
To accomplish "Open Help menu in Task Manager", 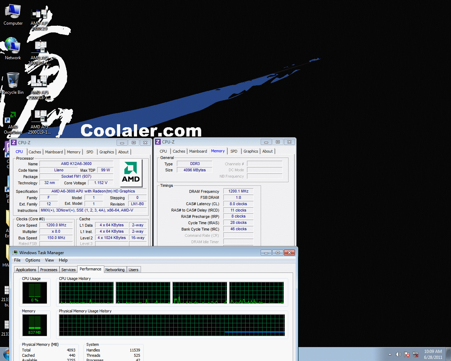I will (x=63, y=260).
